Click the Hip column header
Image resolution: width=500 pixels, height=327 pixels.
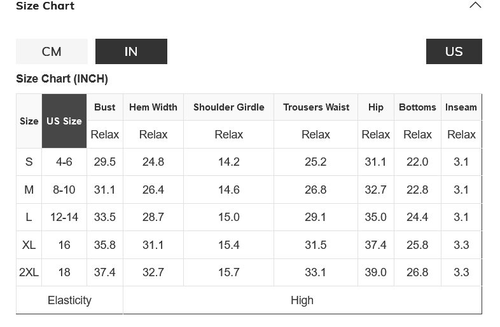click(376, 107)
